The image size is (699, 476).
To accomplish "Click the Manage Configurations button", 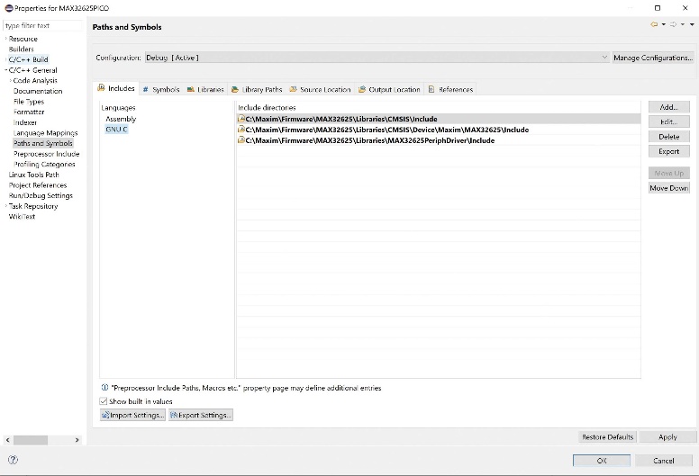I will pyautogui.click(x=653, y=58).
